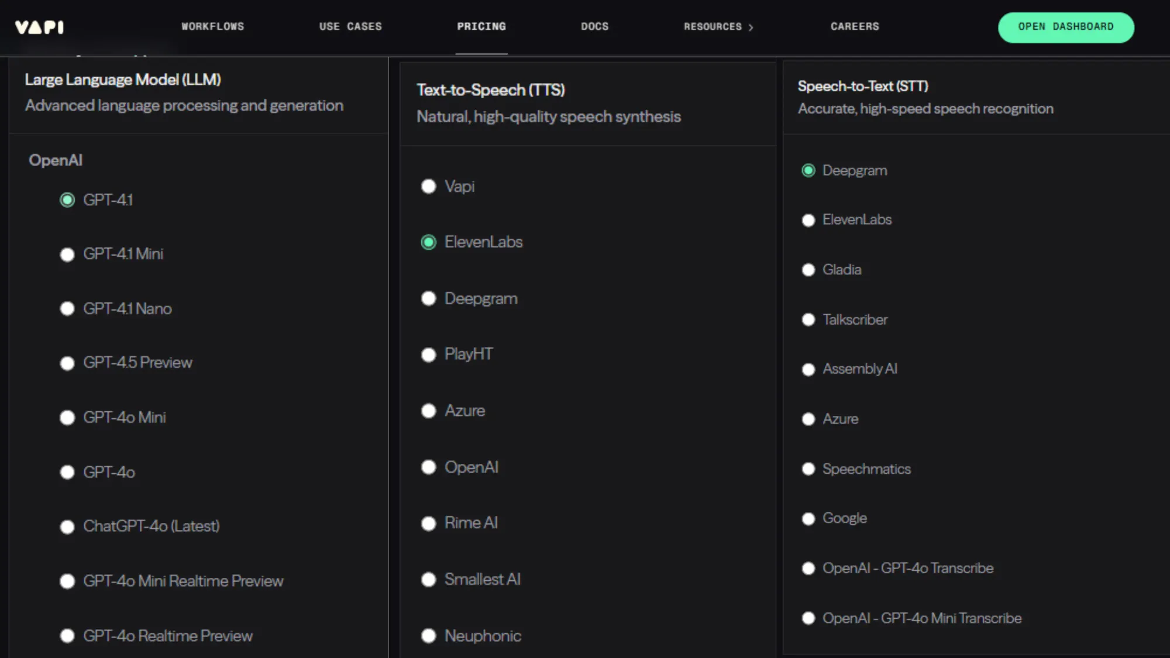Expand the Resources menu chevron
The image size is (1170, 658).
click(x=751, y=27)
